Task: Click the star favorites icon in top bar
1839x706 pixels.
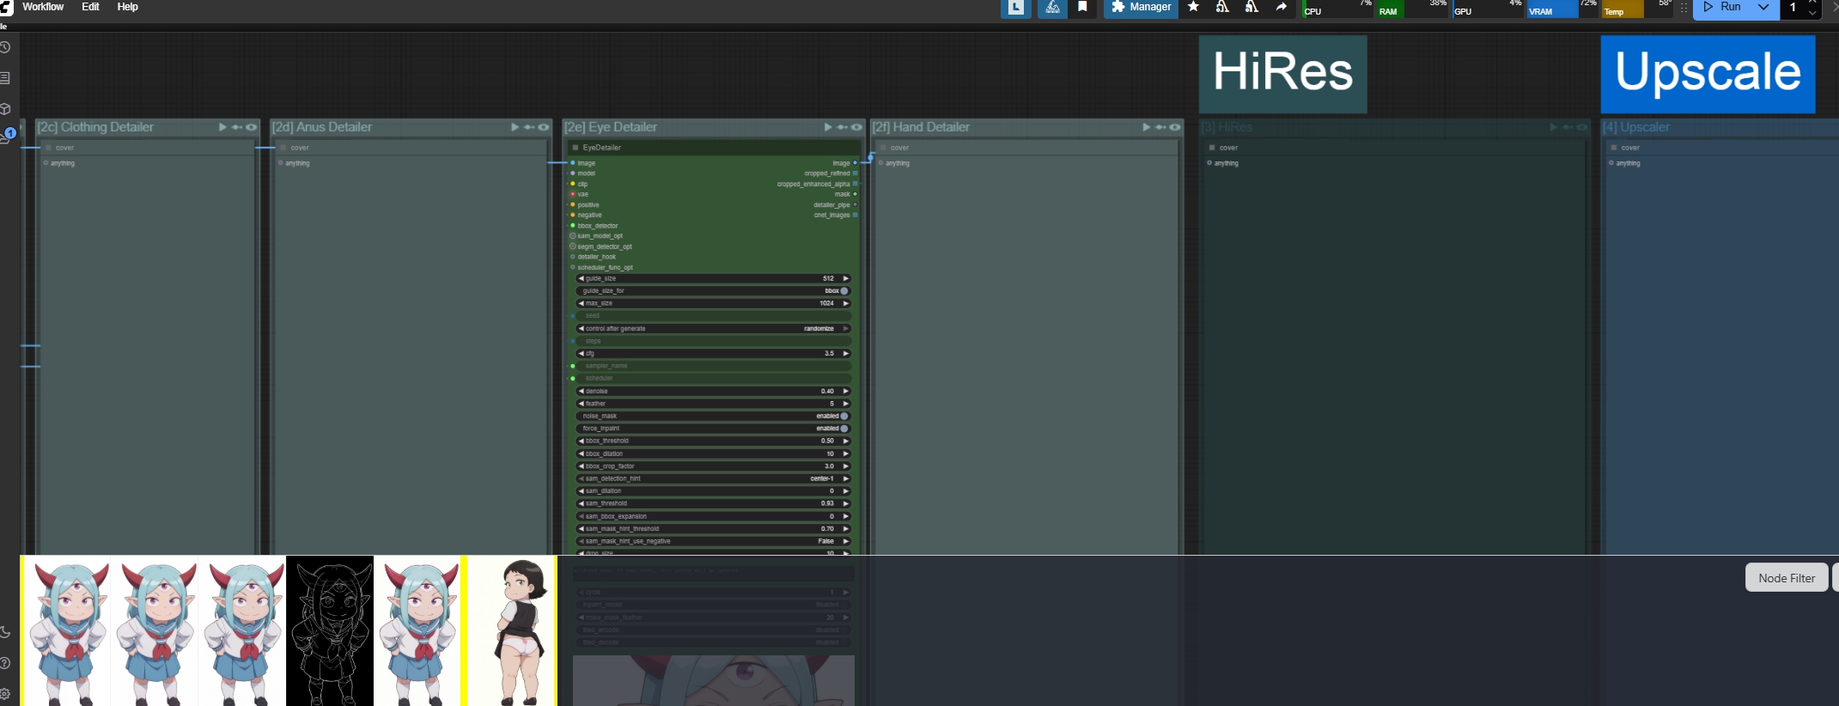Action: click(x=1193, y=7)
